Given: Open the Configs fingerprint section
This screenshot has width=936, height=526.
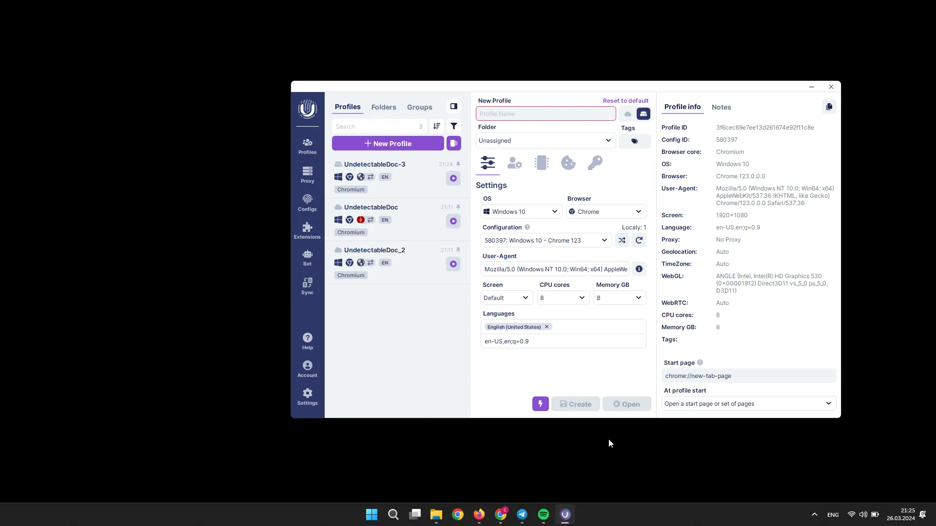Looking at the screenshot, I should click(x=307, y=203).
